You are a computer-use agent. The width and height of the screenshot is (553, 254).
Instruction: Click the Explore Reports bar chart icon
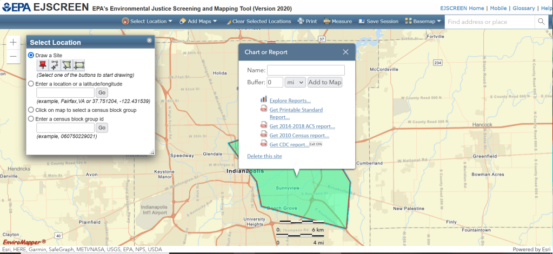tap(264, 99)
